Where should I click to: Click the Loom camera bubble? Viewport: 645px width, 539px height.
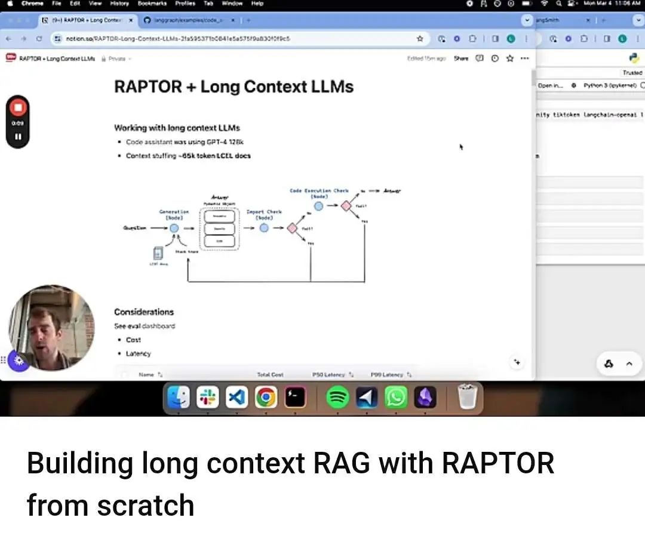click(52, 328)
